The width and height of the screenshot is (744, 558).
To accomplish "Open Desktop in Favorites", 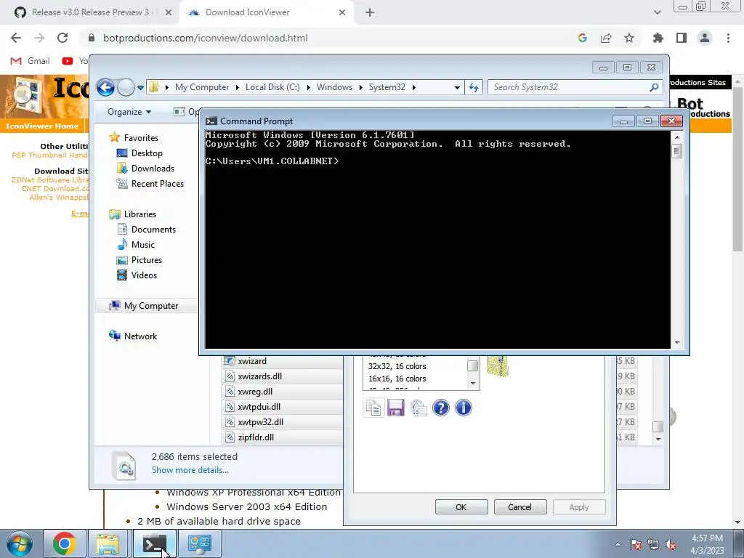I will 147,153.
